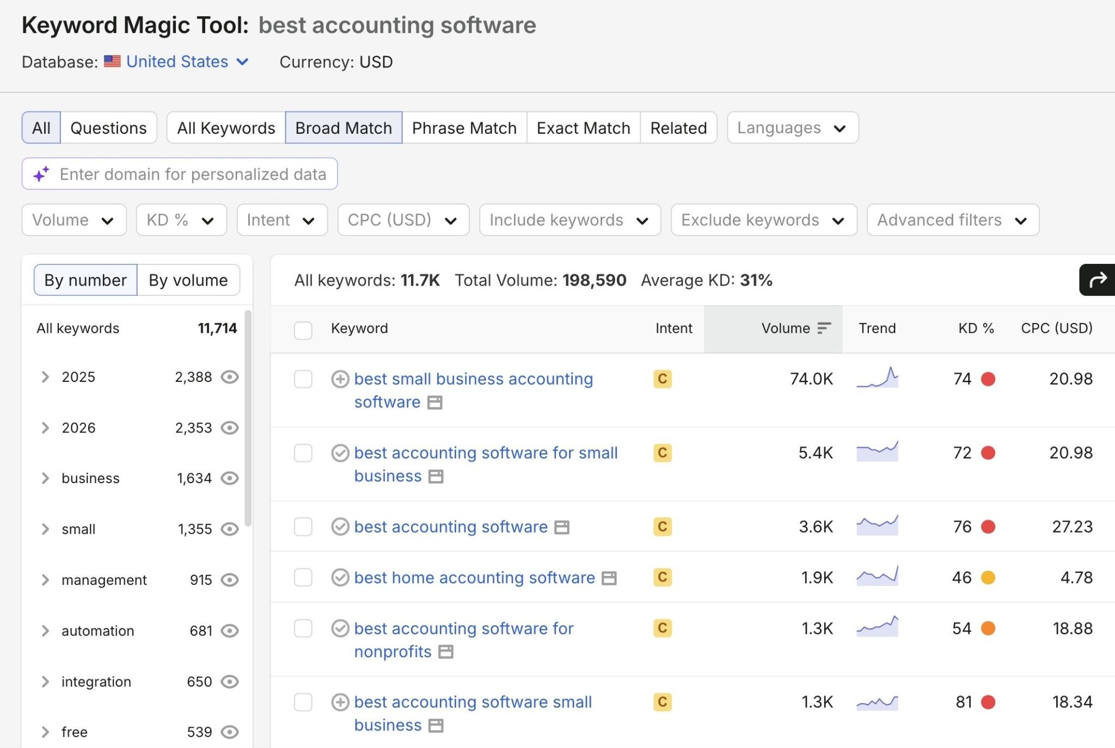
Task: Open SERP icon for best accounting software for nonprofits
Action: (446, 652)
